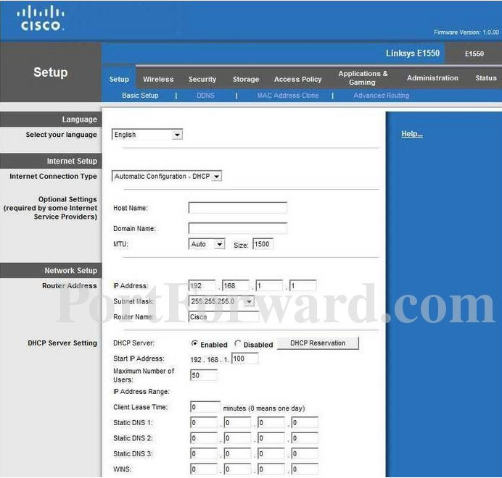Select the DHCP Server Disabled radio button

tap(237, 343)
